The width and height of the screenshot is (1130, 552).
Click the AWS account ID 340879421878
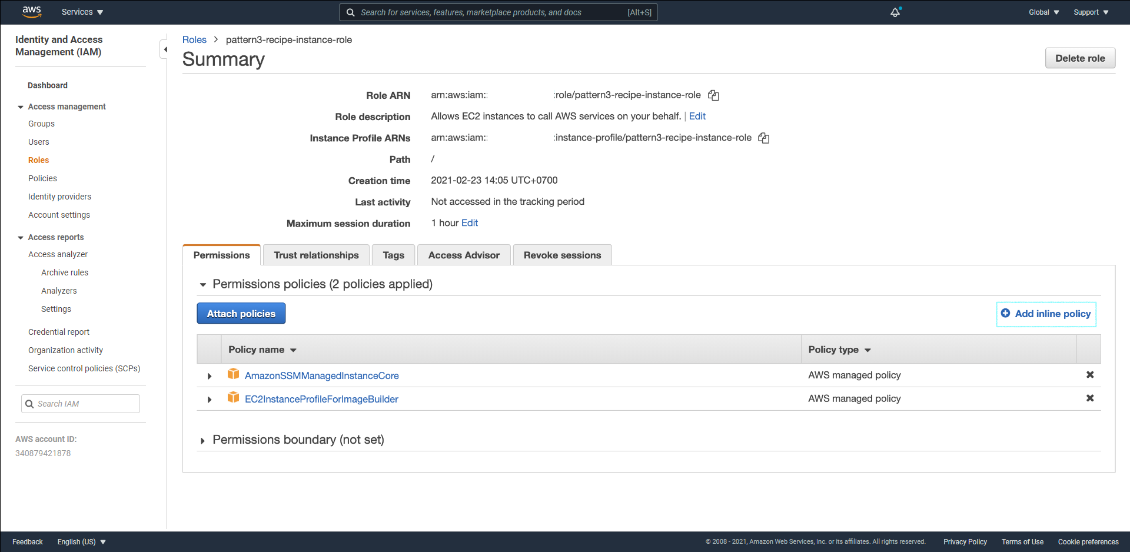click(43, 453)
